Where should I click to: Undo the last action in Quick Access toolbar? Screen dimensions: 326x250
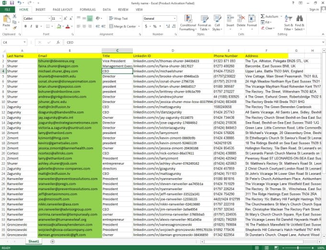(x=19, y=3)
